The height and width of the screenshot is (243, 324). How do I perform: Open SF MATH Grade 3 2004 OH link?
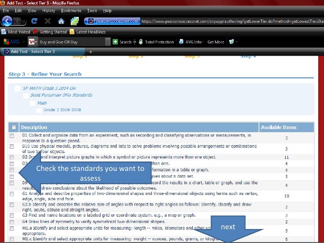click(49, 88)
